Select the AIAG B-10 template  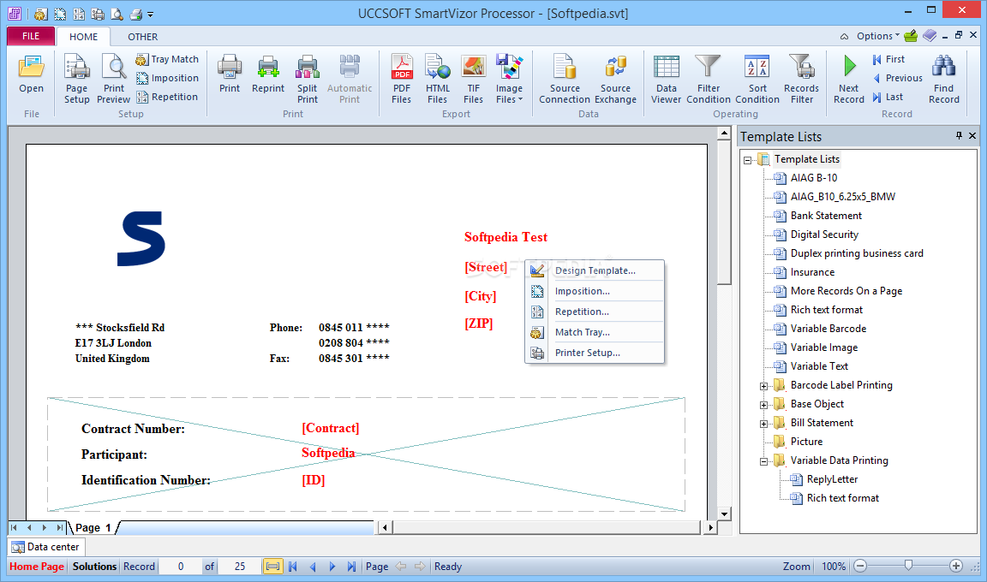point(813,178)
